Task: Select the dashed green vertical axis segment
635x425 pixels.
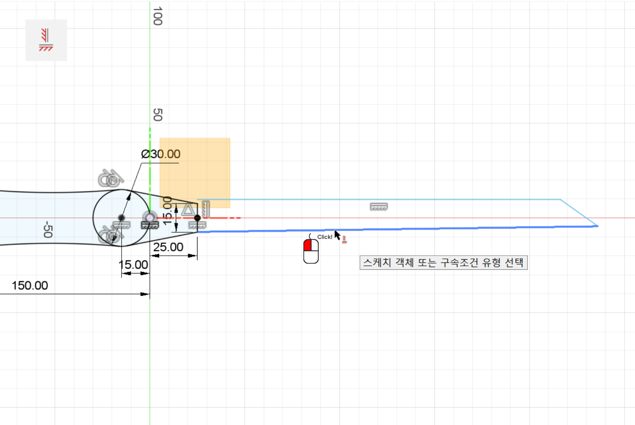Action: tap(150, 170)
